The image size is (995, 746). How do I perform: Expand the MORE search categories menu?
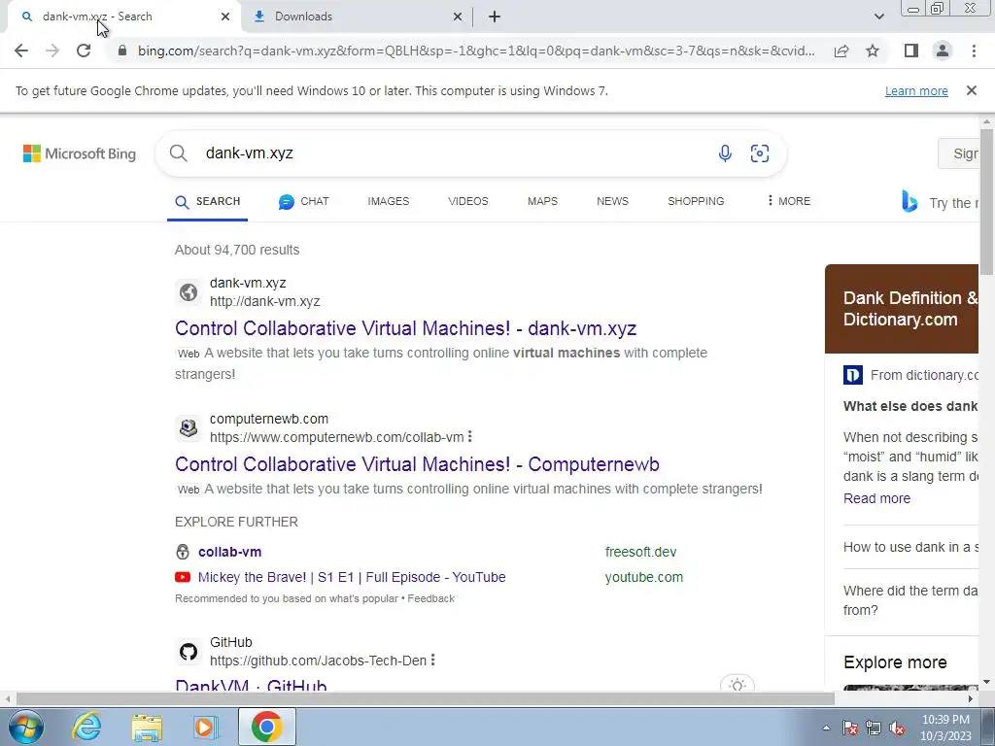coord(789,201)
